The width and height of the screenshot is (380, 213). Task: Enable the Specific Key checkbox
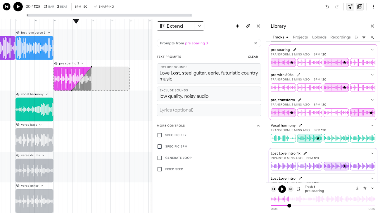(160, 135)
